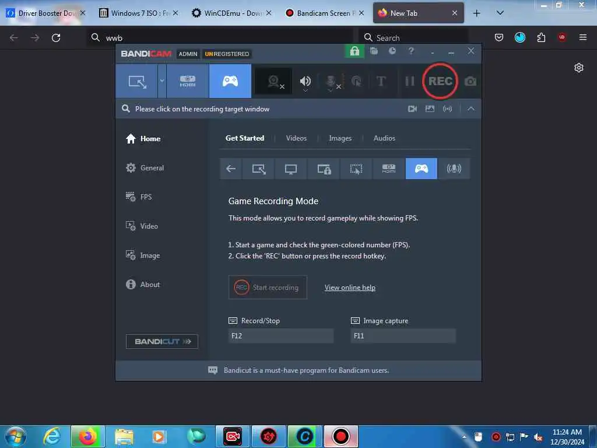Click the audio broadcast icon in target bar
Image resolution: width=597 pixels, height=448 pixels.
coord(447,109)
